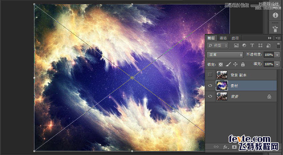Viewport: 283px width, 155px height.
Task: Click the lock all padlock icon
Action: tap(243, 64)
